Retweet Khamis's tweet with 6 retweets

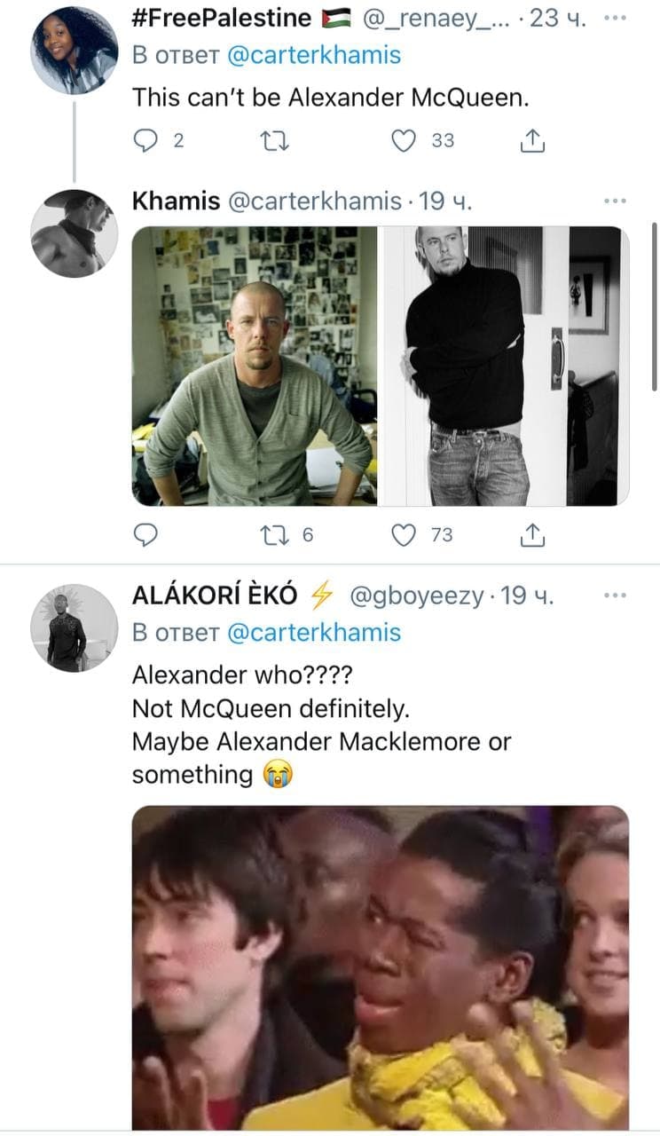[x=276, y=534]
